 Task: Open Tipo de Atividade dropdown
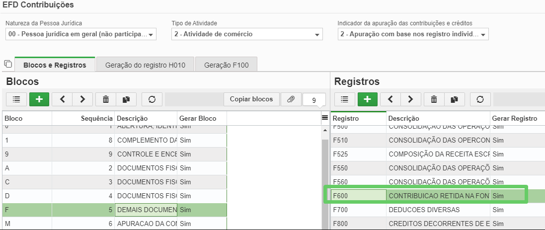coord(247,34)
